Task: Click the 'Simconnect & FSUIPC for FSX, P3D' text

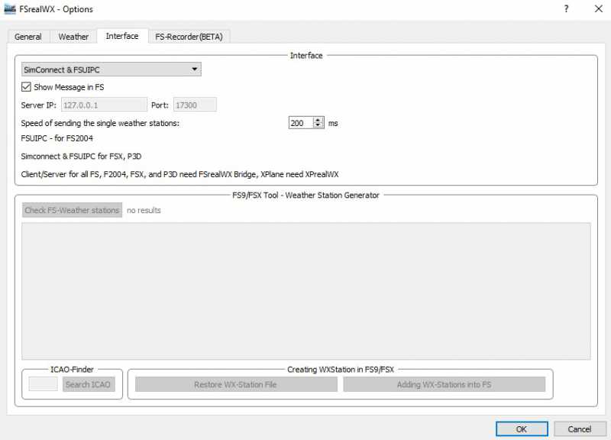Action: pos(81,157)
